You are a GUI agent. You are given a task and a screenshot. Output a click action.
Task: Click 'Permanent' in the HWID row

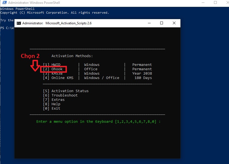coord(142,65)
